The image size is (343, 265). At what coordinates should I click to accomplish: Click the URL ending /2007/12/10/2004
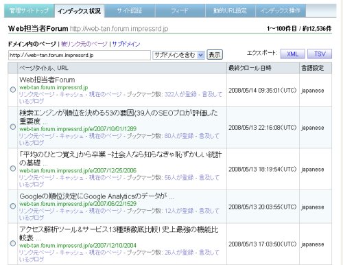(x=78, y=245)
